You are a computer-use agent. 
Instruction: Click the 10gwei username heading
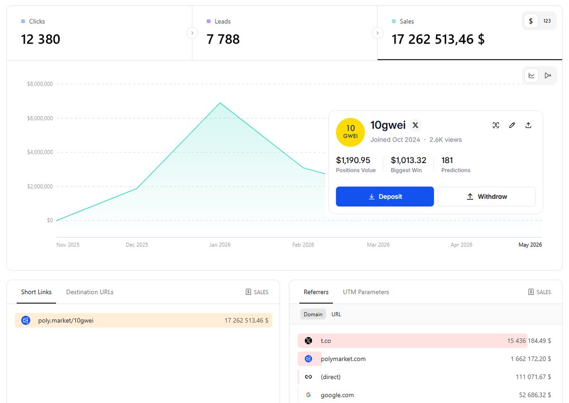point(388,125)
